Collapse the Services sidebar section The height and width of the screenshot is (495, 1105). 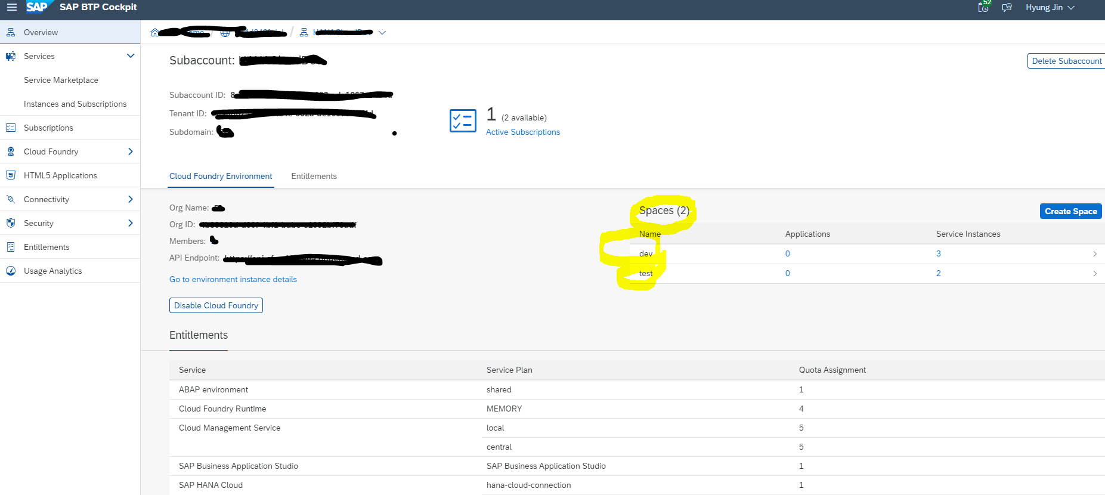tap(131, 56)
